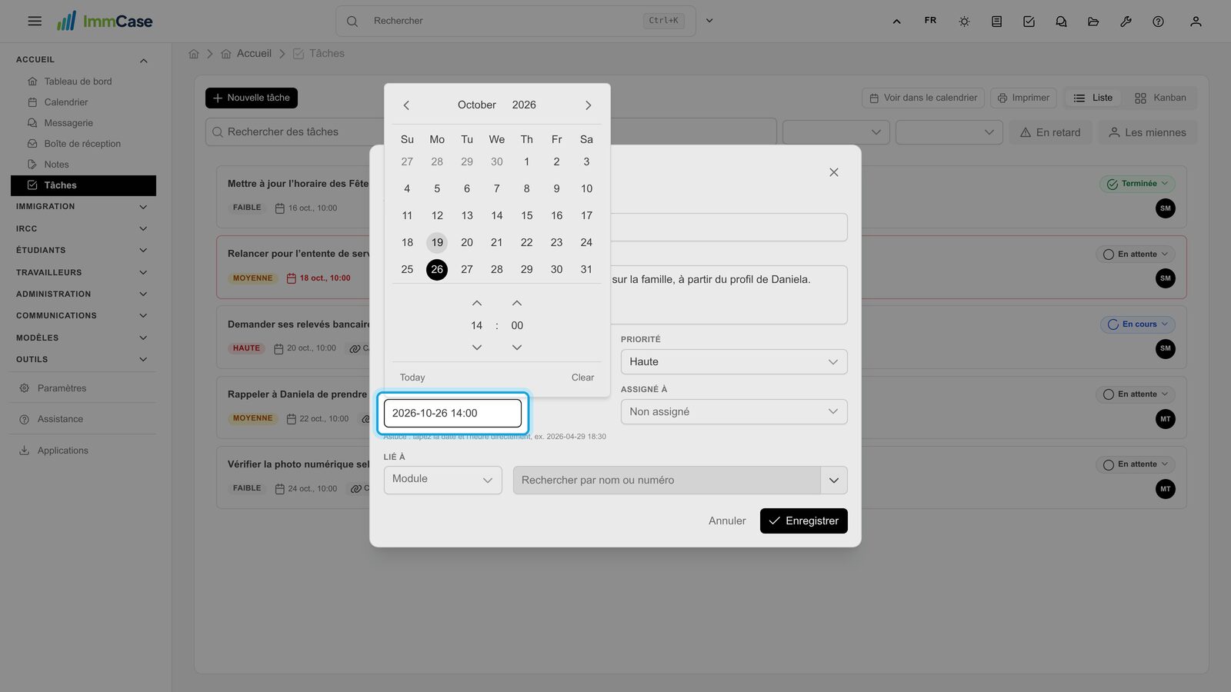
Task: Open Boîte de réception in sidebar
Action: coord(82,144)
